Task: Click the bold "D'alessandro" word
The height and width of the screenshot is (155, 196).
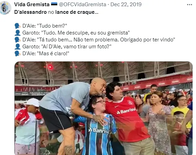Action: tap(30, 12)
